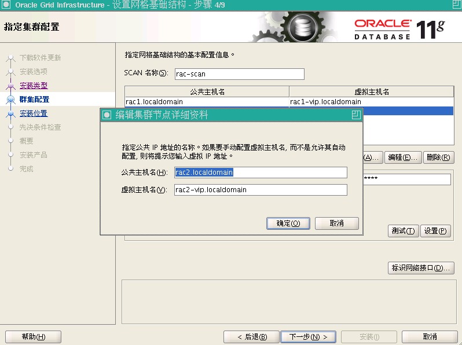Image resolution: width=462 pixels, height=345 pixels.
Task: Click the 虚拟主机名 input field in dialog
Action: pos(261,190)
